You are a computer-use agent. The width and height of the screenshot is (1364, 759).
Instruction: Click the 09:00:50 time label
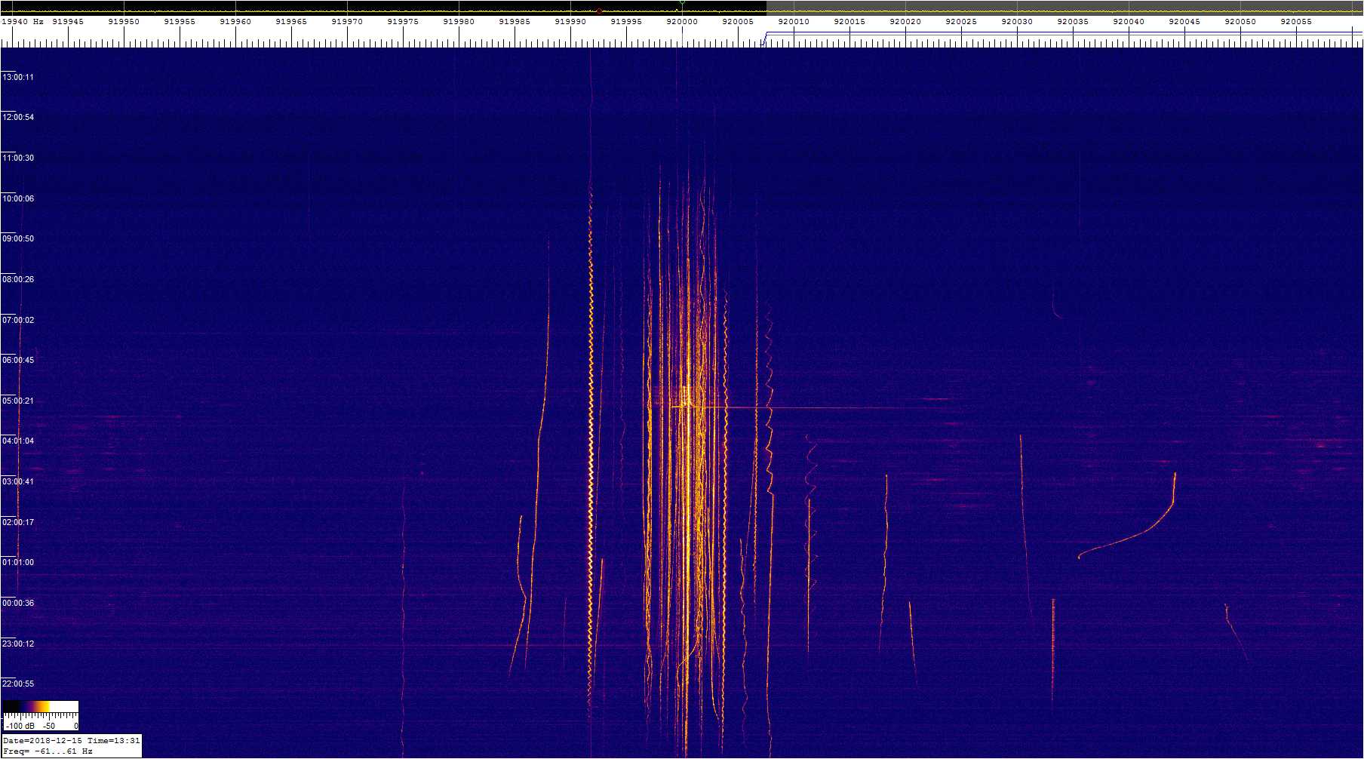coord(18,238)
